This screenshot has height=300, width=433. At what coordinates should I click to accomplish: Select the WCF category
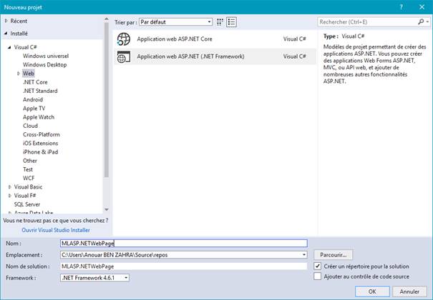point(29,178)
